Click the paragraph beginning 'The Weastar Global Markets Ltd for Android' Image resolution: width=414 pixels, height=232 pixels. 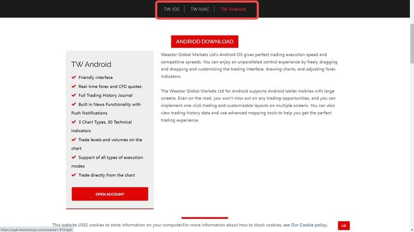click(248, 105)
